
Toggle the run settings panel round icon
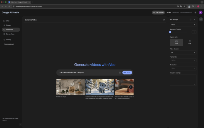point(201,19)
